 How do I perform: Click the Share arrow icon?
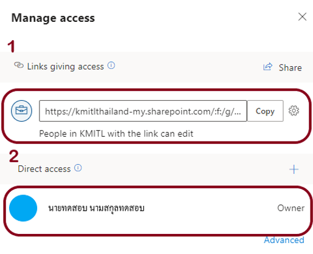tap(267, 66)
